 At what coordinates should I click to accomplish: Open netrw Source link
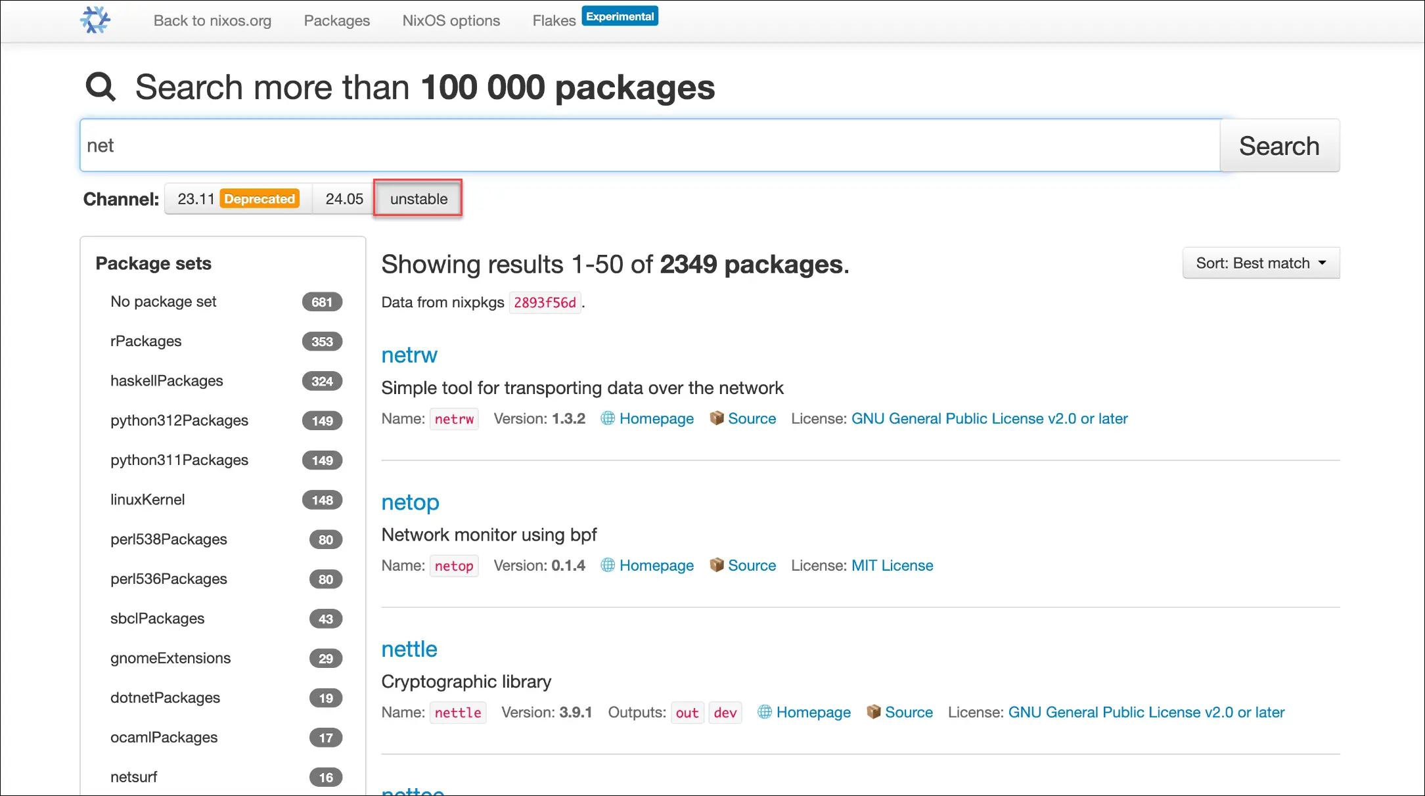coord(752,418)
